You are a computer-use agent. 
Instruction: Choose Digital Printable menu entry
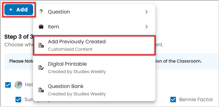[x=94, y=68]
